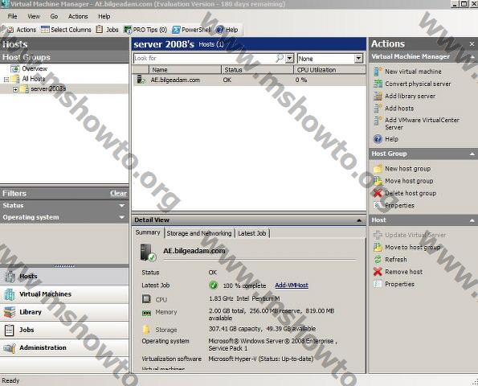Image resolution: width=478 pixels, height=386 pixels.
Task: Switch to Latest Job tab
Action: click(252, 233)
